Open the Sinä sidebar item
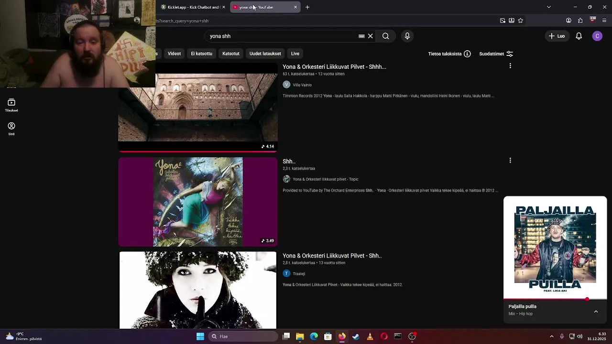This screenshot has width=612, height=344. [x=11, y=129]
